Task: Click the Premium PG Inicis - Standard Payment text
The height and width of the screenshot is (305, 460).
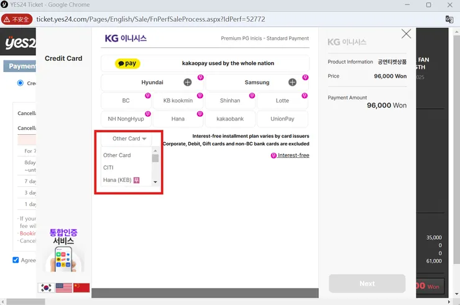Action: click(265, 39)
